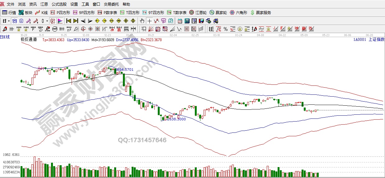
Task: Activate the crosshair cursor tool
Action: click(x=149, y=21)
